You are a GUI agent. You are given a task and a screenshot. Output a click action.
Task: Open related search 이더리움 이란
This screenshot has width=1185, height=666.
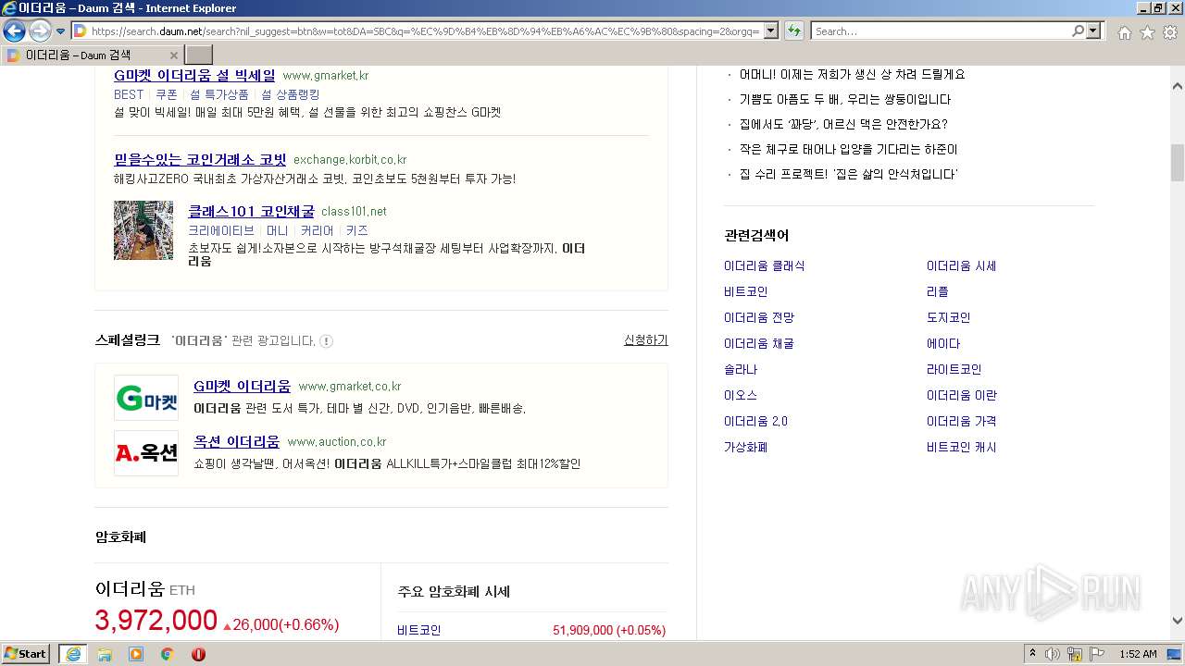[x=962, y=395]
